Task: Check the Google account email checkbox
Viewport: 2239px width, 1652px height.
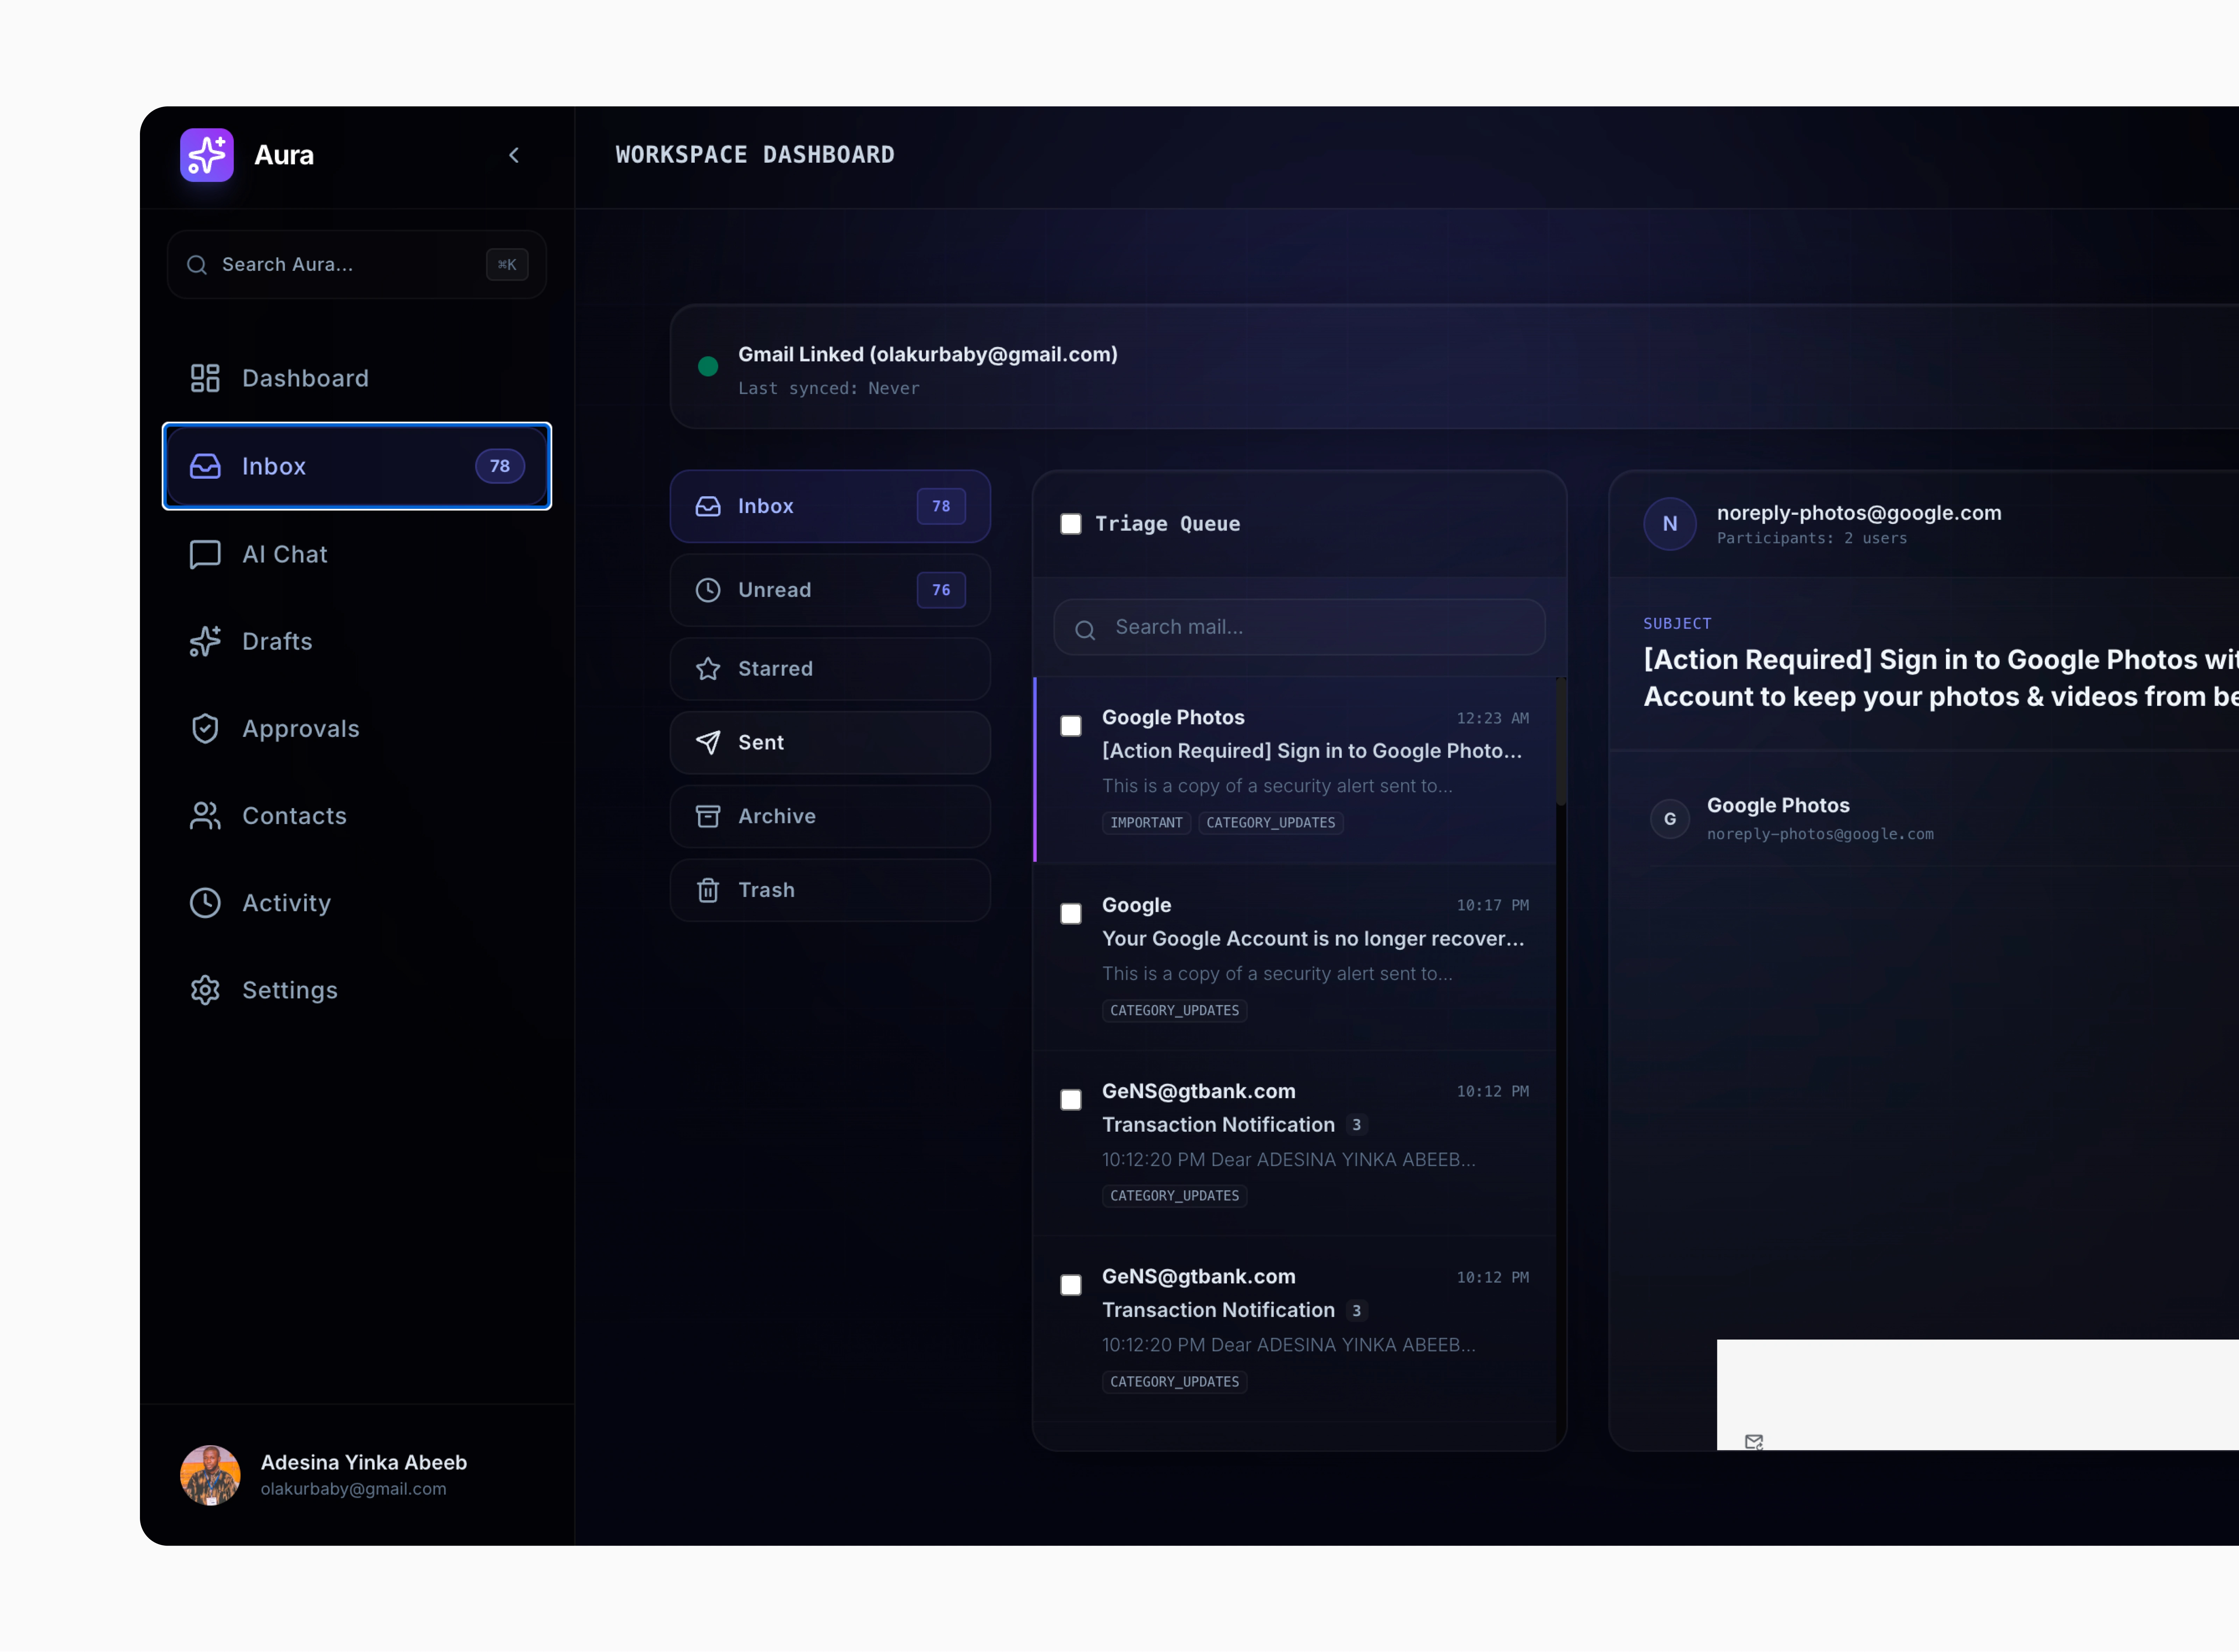Action: tap(1071, 914)
